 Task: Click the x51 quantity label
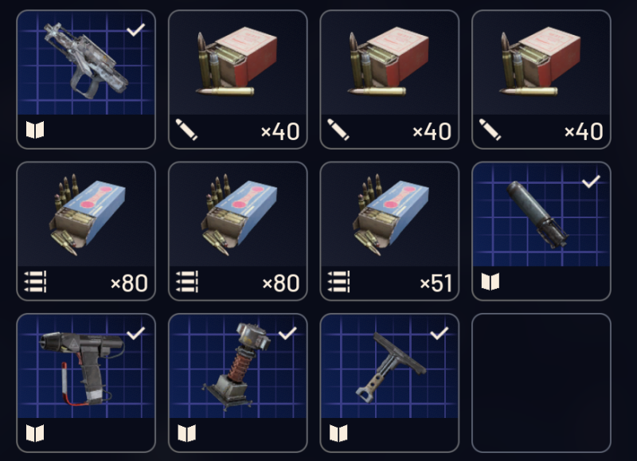(436, 283)
